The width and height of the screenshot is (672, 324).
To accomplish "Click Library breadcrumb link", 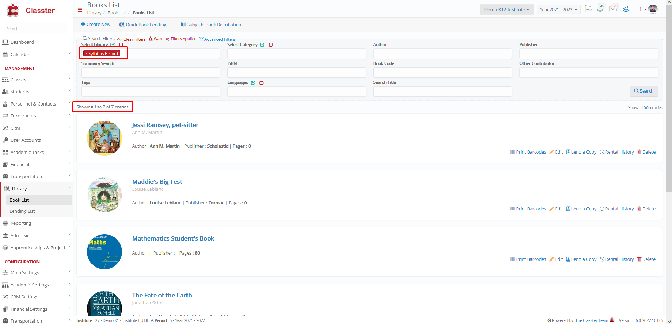I will click(94, 13).
